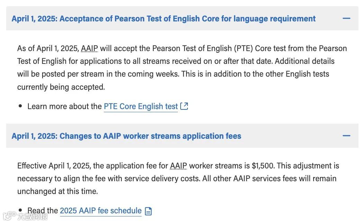
Task: Click the "(PTE)" text in the first paragraph
Action: point(243,48)
